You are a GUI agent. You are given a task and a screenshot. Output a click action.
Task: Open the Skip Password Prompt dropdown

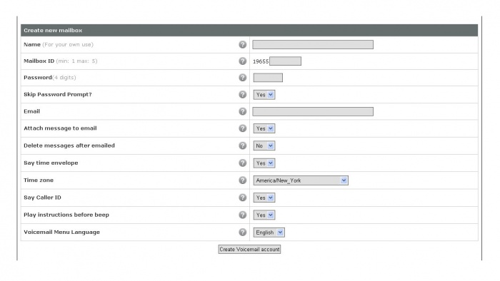264,95
